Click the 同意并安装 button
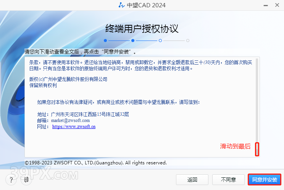The width and height of the screenshot is (284, 190). [x=265, y=180]
